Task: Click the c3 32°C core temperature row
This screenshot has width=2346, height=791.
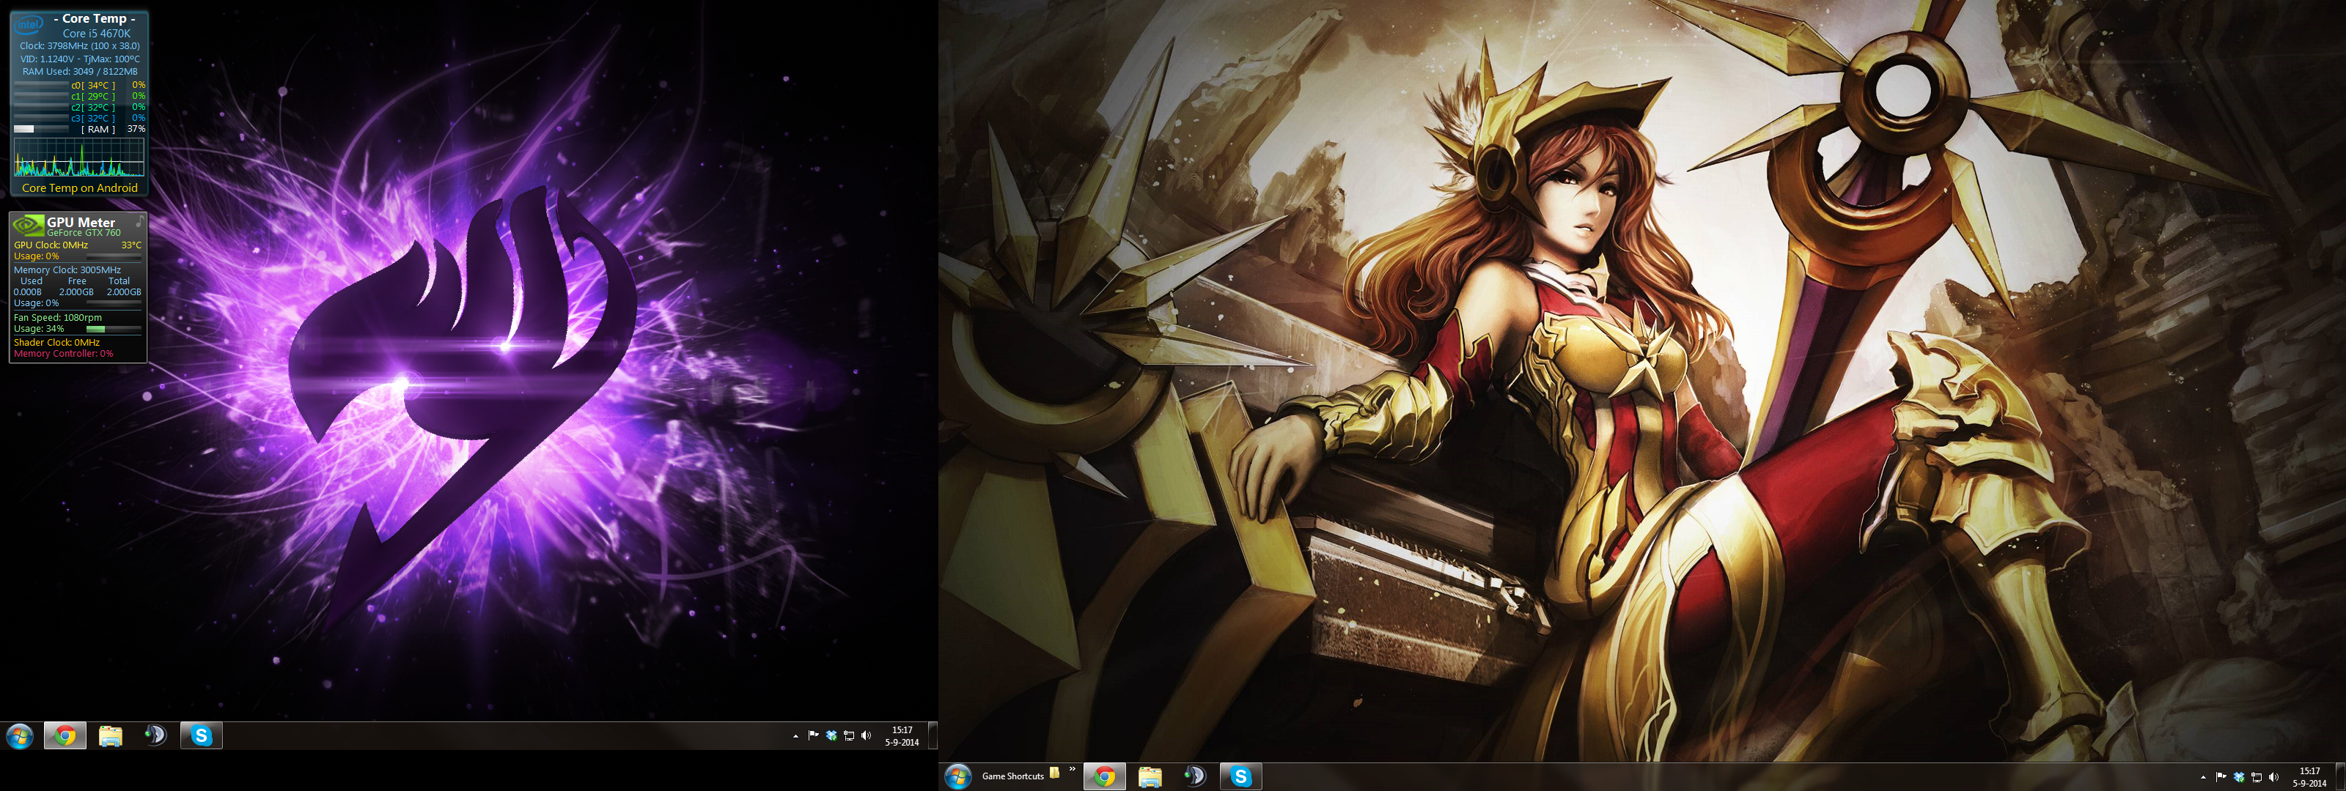Action: 79,119
